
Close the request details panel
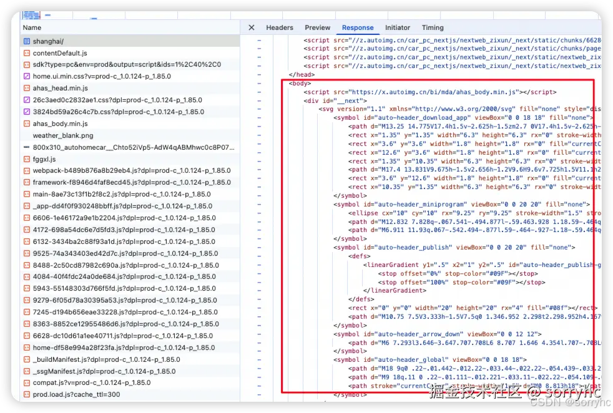click(252, 27)
